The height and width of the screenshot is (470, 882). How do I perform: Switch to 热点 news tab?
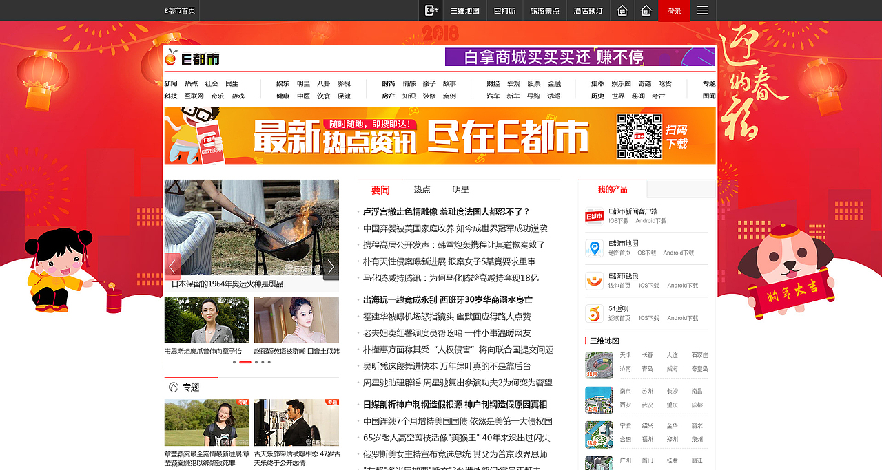click(x=422, y=190)
